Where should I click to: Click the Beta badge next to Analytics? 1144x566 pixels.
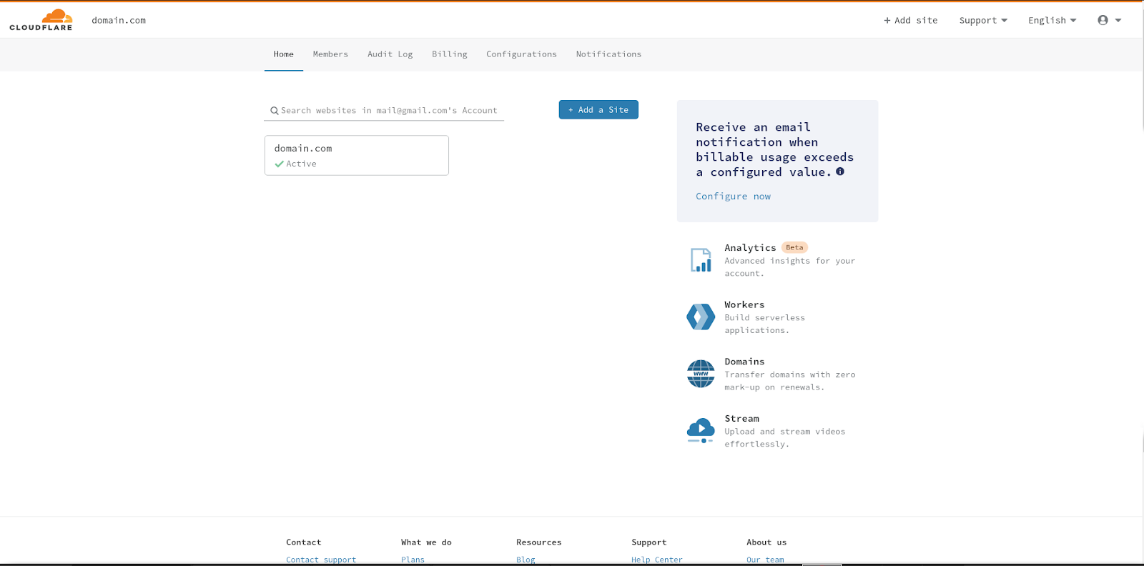point(794,247)
